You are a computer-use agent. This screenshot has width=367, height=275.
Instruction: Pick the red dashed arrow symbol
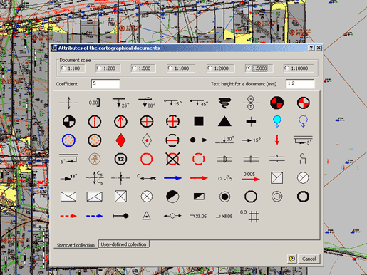pos(68,216)
